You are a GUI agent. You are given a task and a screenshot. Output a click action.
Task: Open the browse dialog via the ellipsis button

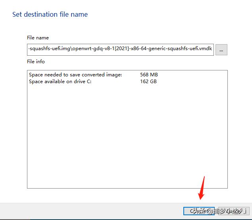[x=221, y=50]
